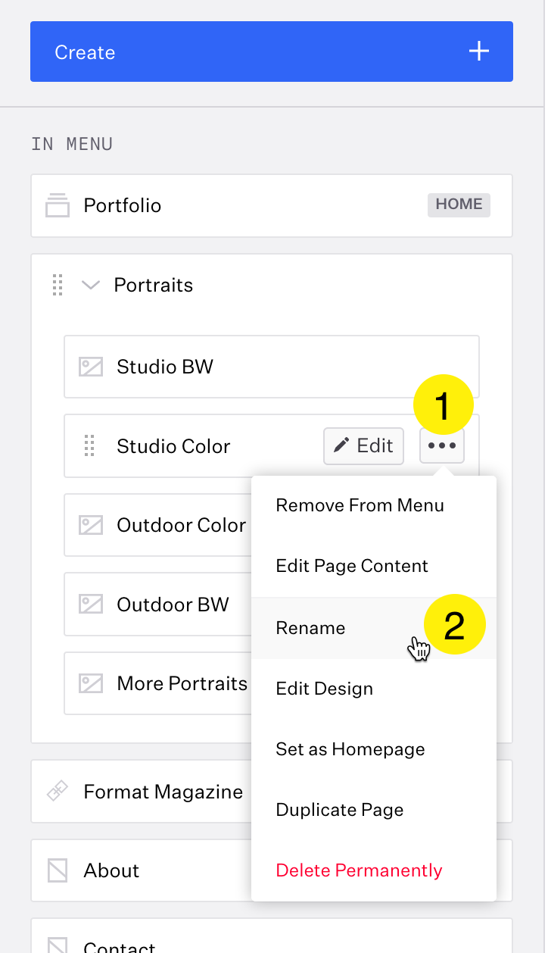Select Edit Page Content in the menu
The height and width of the screenshot is (953, 548).
352,566
